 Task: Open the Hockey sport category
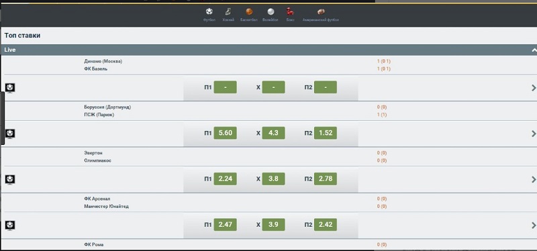pyautogui.click(x=228, y=12)
